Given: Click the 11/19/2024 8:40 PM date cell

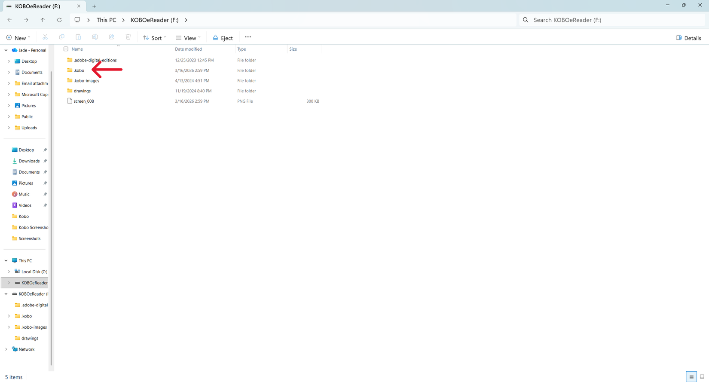Looking at the screenshot, I should point(193,91).
